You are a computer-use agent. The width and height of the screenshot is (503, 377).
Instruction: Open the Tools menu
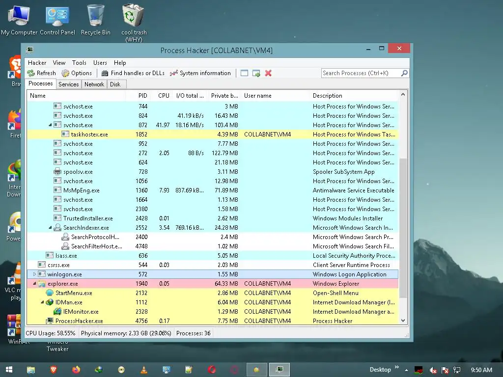tap(79, 63)
